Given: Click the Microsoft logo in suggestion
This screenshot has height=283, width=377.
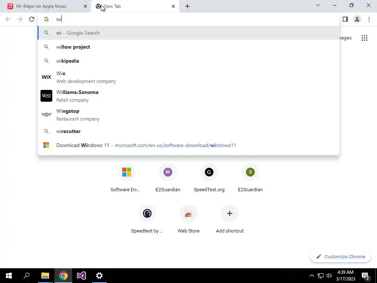Looking at the screenshot, I should tap(46, 145).
